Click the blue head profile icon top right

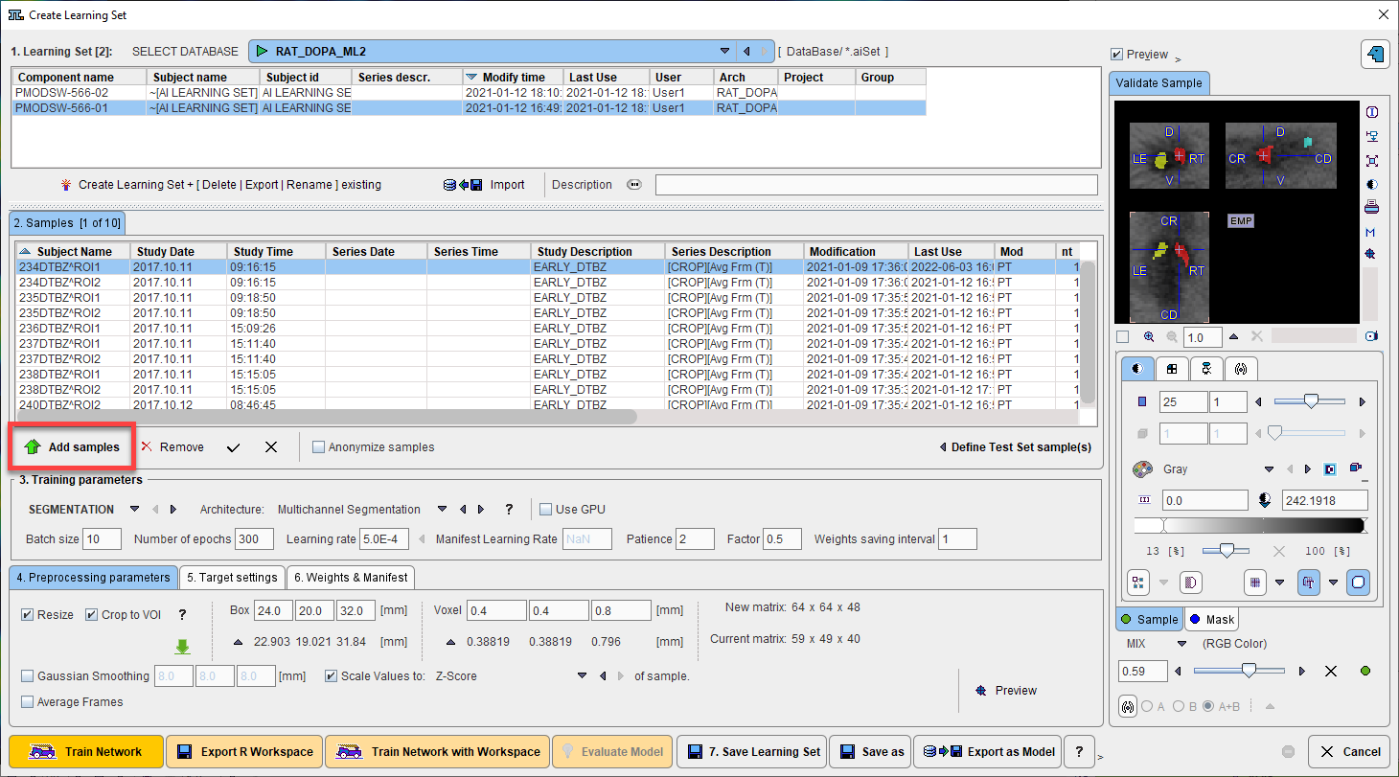point(1375,54)
